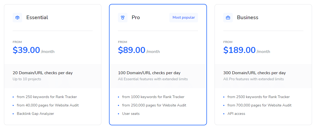Open the Essential plan title
The width and height of the screenshot is (317, 129).
[37, 18]
